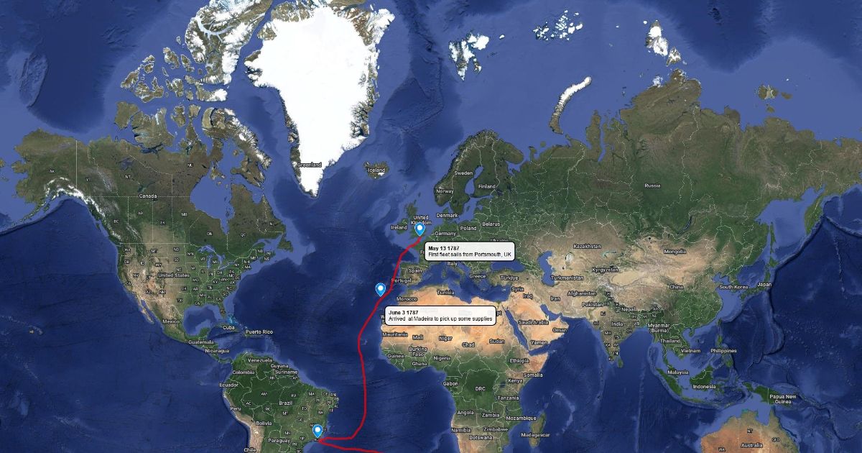Click the Australia label
The width and height of the screenshot is (862, 453).
click(752, 445)
